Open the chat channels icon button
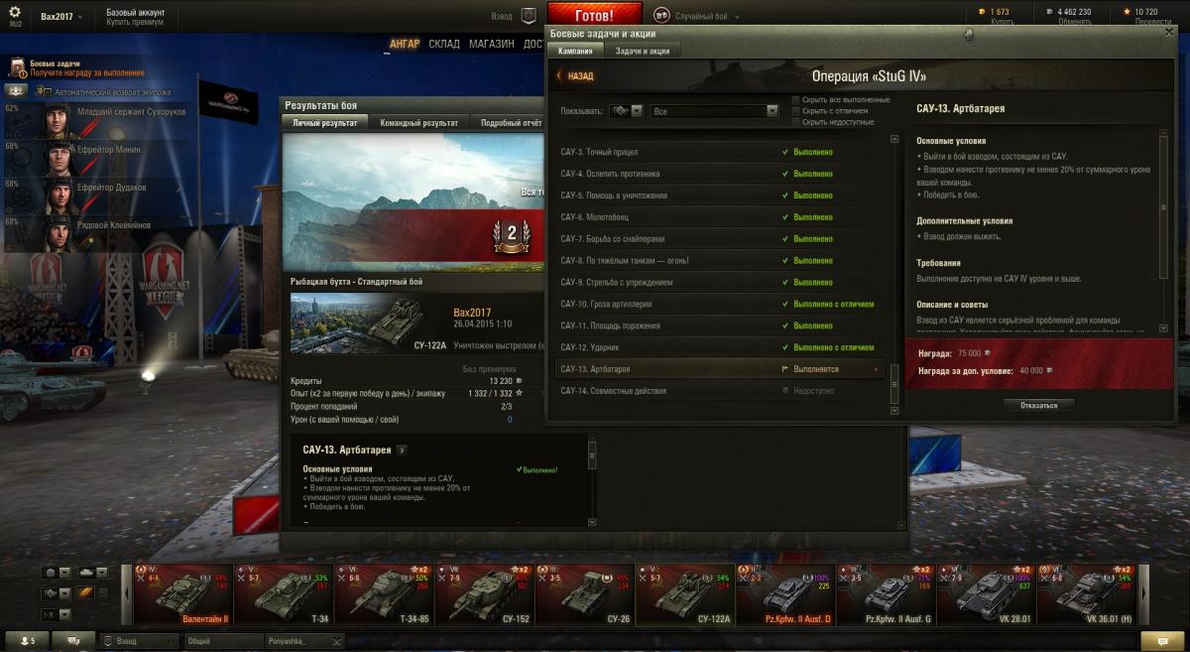 coord(73,641)
